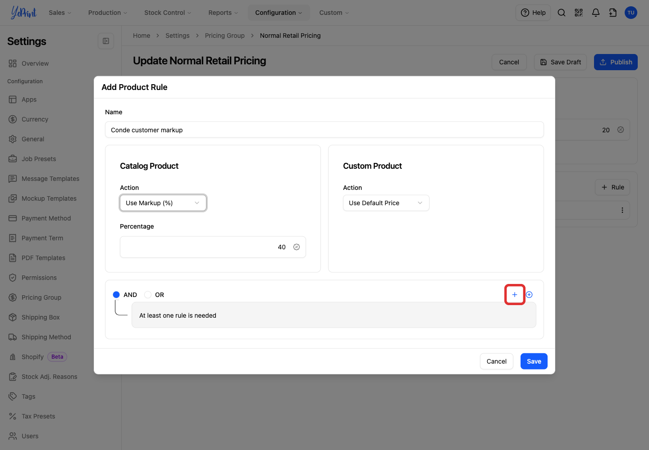
Task: Save the product rule
Action: click(x=534, y=361)
